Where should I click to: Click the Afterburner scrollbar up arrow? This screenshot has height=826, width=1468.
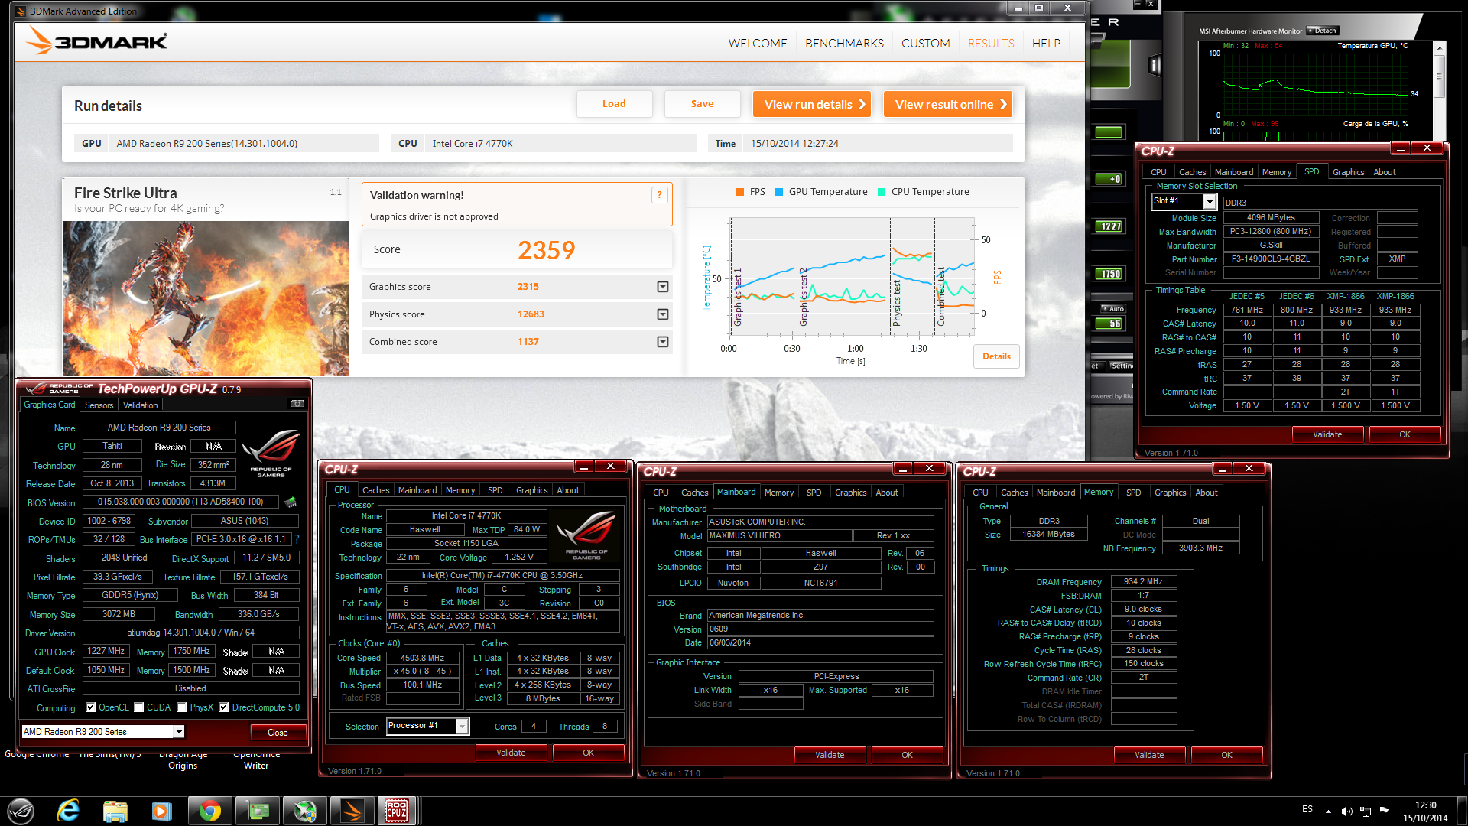click(x=1439, y=48)
